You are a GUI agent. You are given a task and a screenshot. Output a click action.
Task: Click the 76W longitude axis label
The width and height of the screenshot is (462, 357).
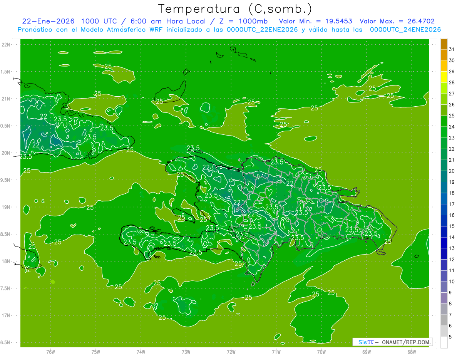point(50,352)
